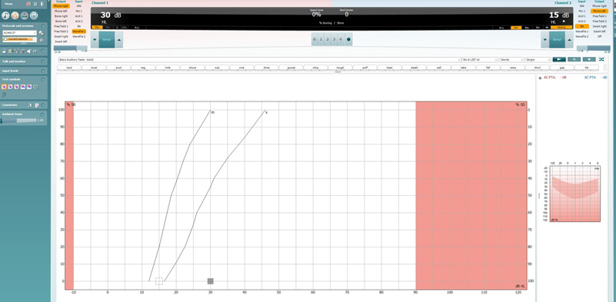Adjust the Channel 2 level slider under output list
Viewport: 616px width, 302px height.
tap(593, 48)
